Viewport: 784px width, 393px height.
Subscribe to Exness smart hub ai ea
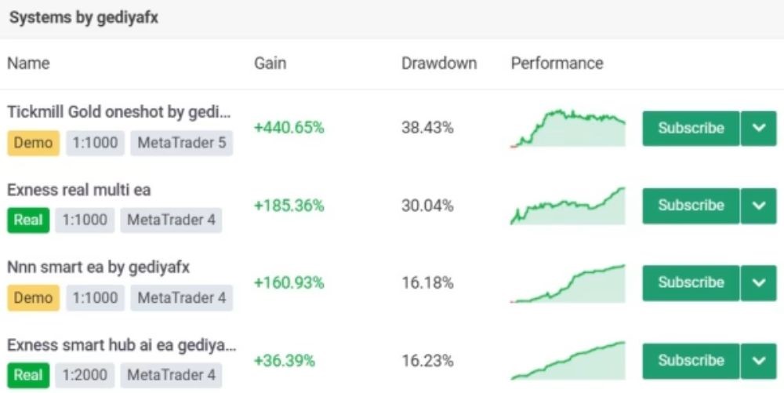pyautogui.click(x=691, y=360)
